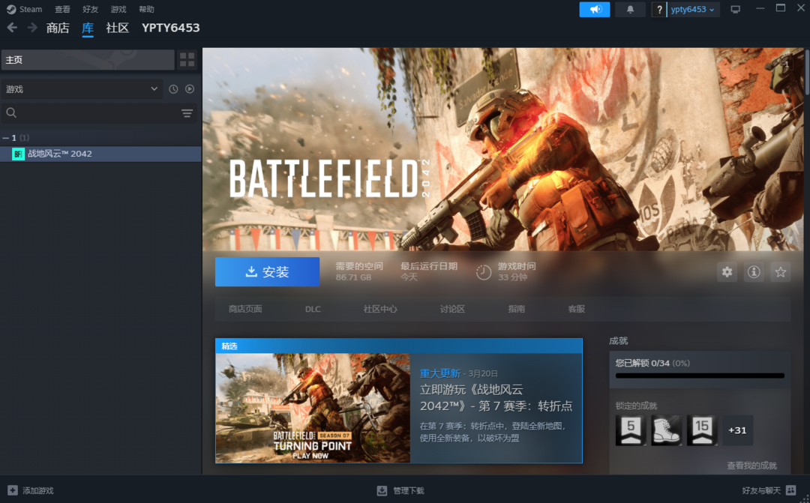Open the YPTY6453 profile tab
The width and height of the screenshot is (810, 503).
[170, 28]
